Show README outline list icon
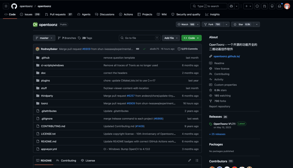 coord(197,160)
